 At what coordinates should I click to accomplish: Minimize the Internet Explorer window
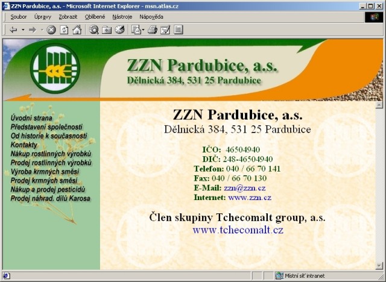click(x=362, y=6)
